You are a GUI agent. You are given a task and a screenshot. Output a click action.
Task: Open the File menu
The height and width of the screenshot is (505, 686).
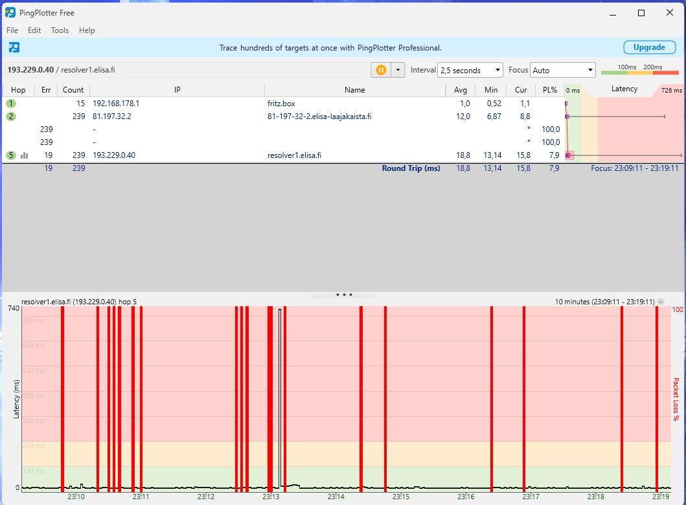(12, 30)
